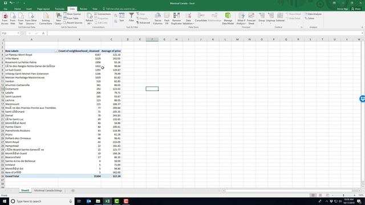Open Windows Start menu

[5, 201]
